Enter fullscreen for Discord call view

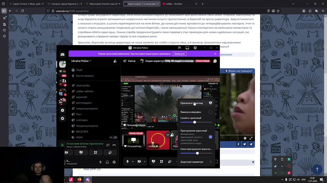tap(216, 161)
